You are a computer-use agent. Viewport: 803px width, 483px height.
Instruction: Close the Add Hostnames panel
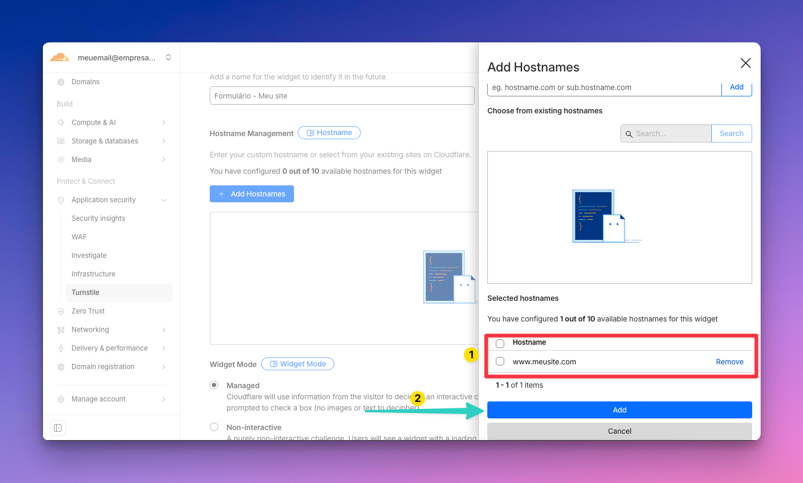pyautogui.click(x=745, y=63)
